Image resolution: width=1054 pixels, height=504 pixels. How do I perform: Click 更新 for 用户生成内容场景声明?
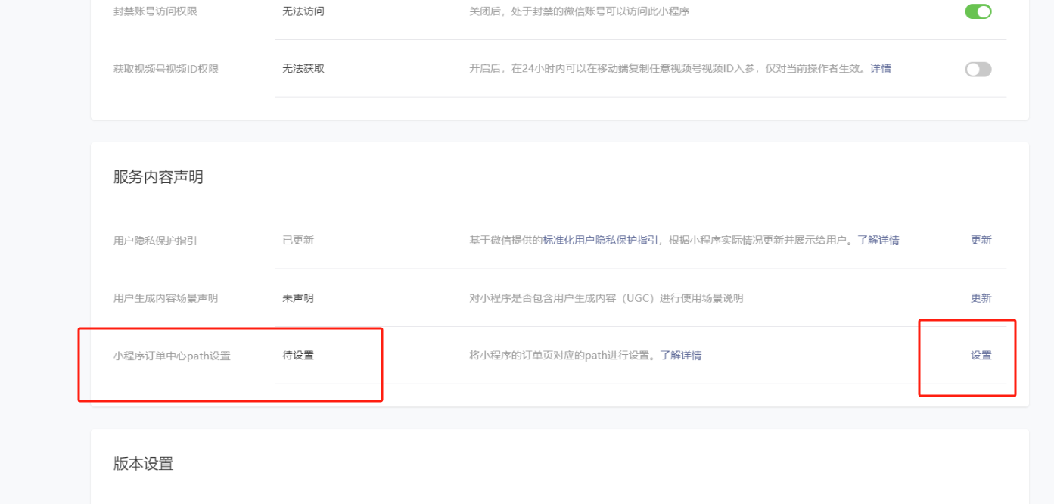[981, 298]
